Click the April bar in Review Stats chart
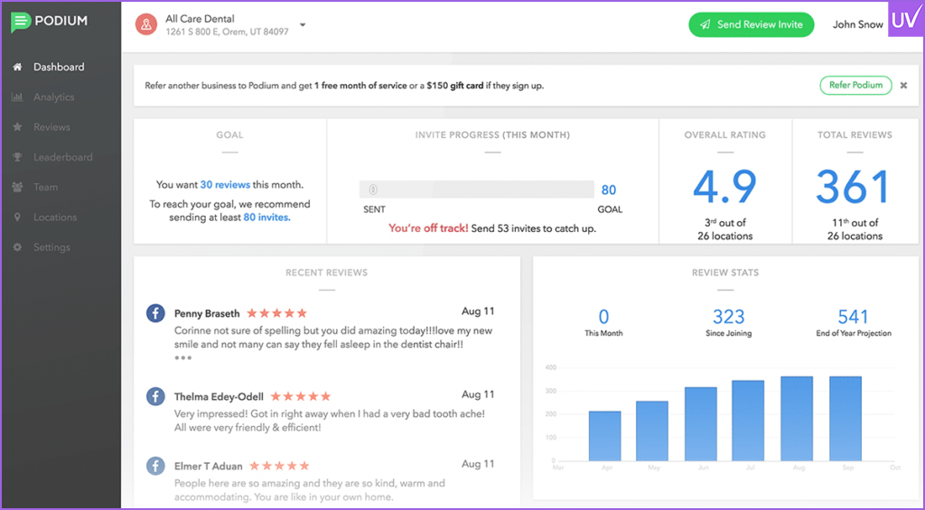 (x=604, y=436)
